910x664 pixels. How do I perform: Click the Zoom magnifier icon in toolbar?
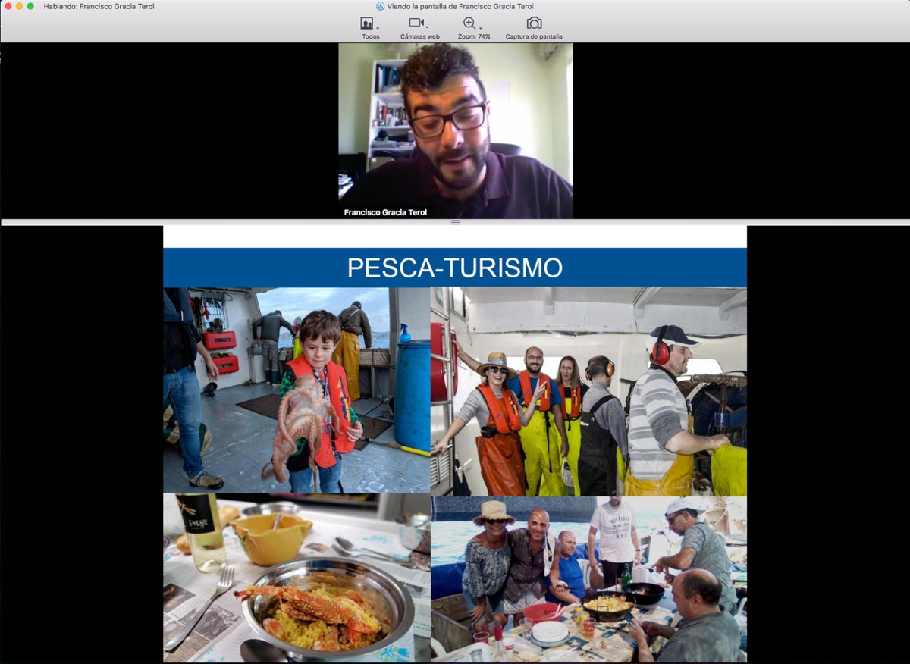[469, 23]
